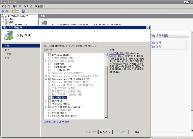
Task: Expand the Windows Process Activation Service node
Action: tap(46, 76)
